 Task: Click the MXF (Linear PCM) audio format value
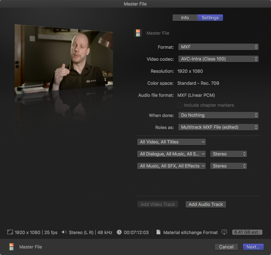pyautogui.click(x=196, y=95)
